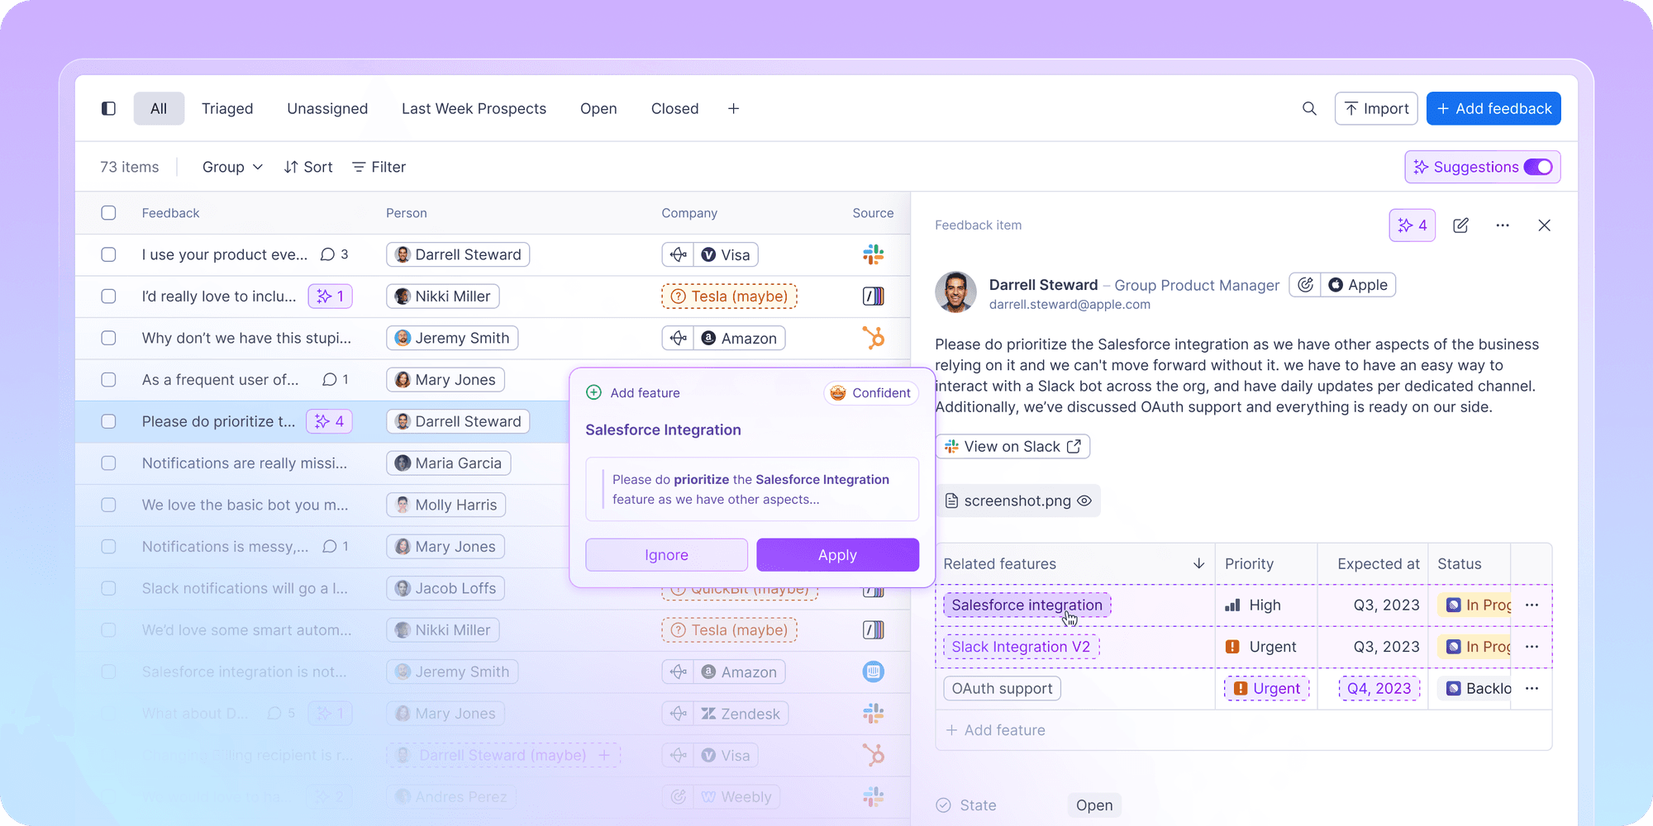The image size is (1653, 826).
Task: Click the CRM sync icon beside Apple
Action: [x=1305, y=285]
